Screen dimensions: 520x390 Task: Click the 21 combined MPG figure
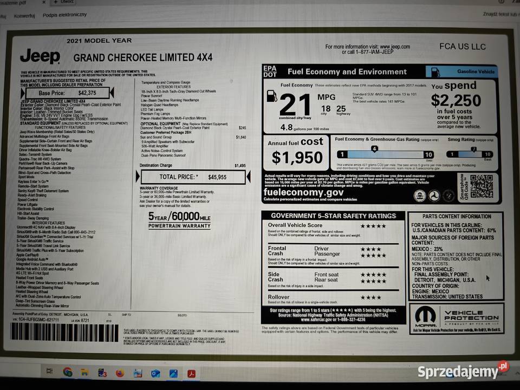295,105
